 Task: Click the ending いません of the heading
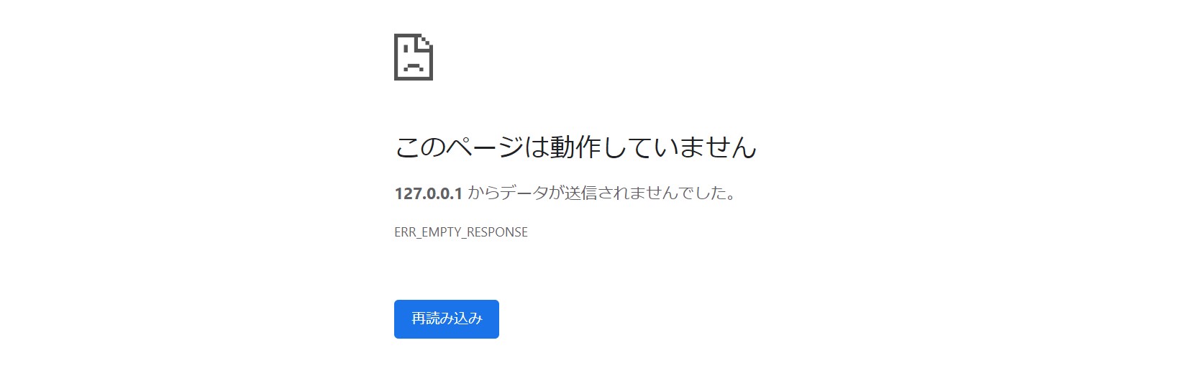(705, 147)
